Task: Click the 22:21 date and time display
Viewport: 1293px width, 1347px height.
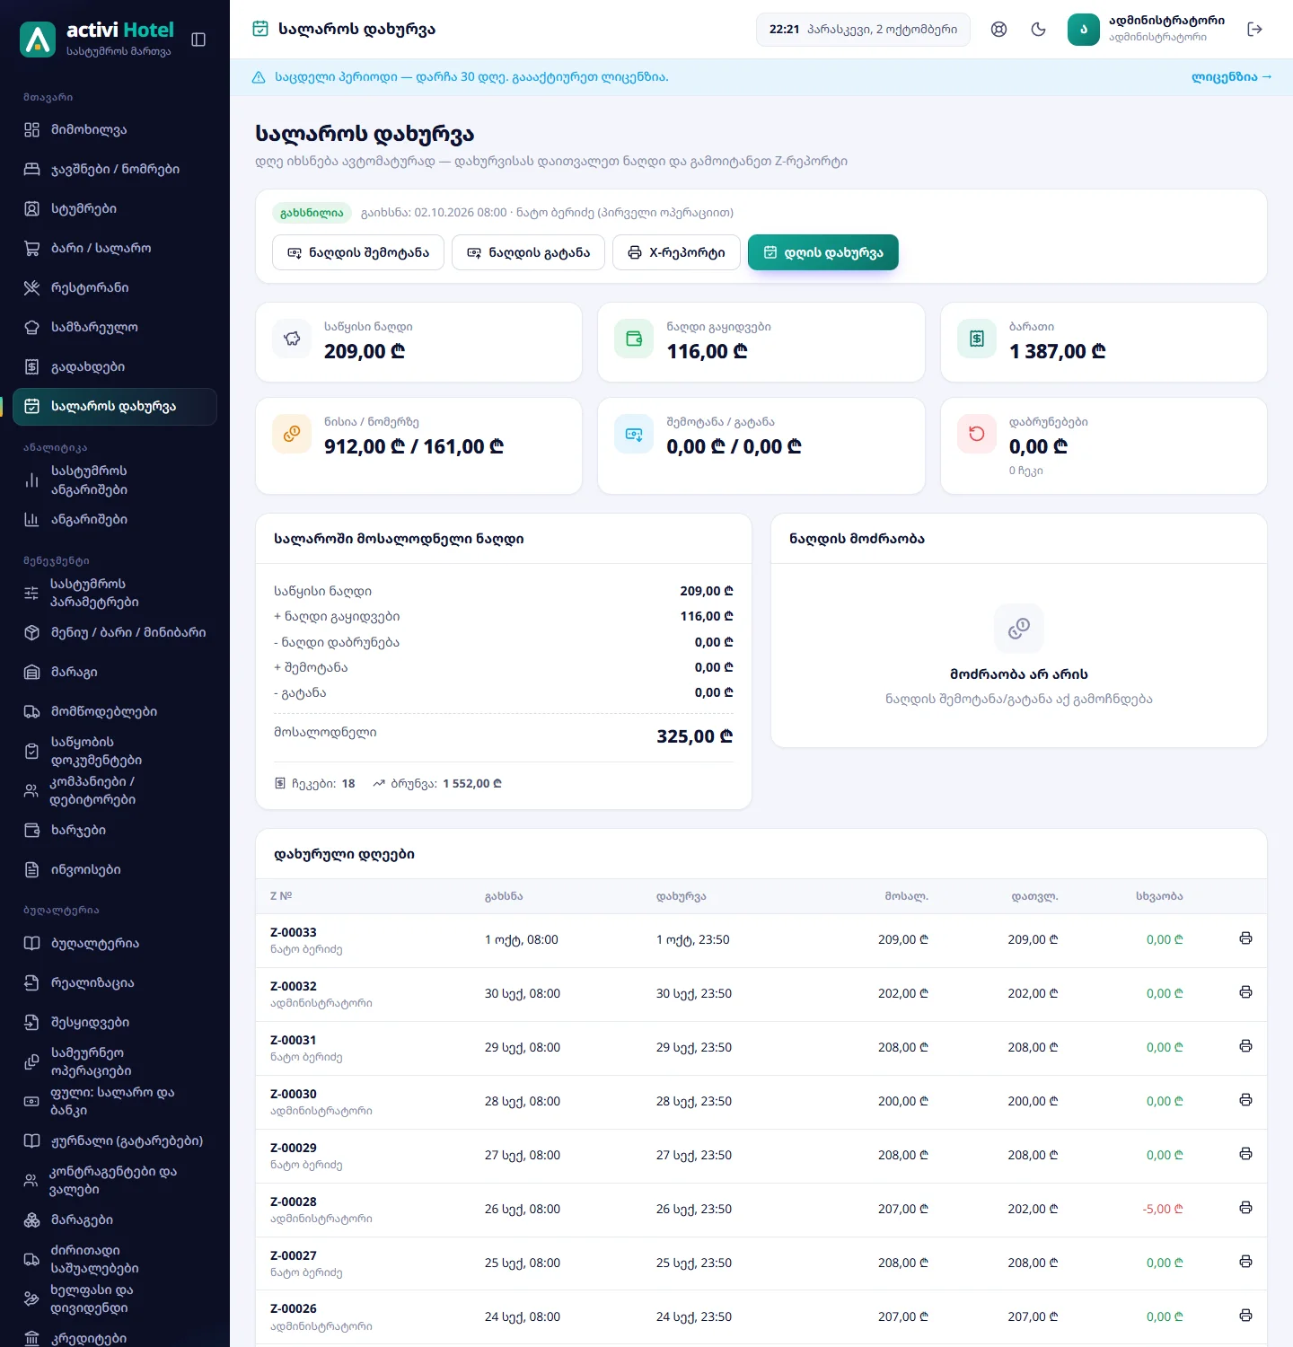Action: coord(863,30)
